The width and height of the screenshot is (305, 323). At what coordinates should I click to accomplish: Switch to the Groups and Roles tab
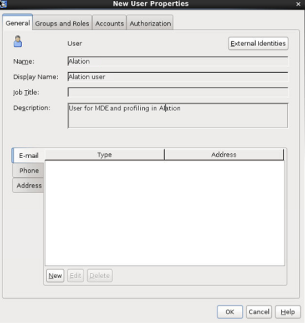point(62,23)
